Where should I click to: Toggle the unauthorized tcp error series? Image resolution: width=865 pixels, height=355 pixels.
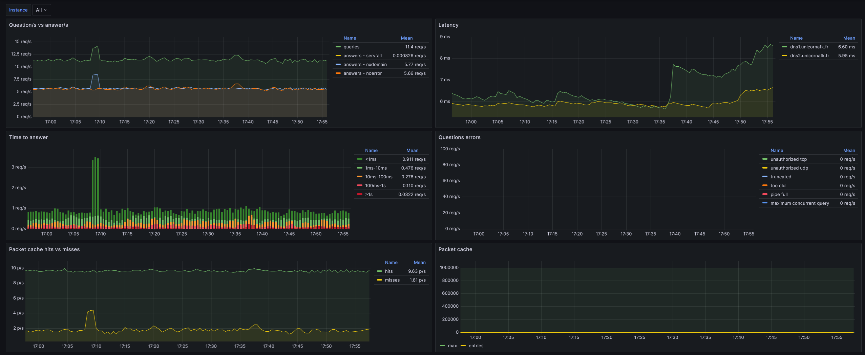(x=788, y=159)
